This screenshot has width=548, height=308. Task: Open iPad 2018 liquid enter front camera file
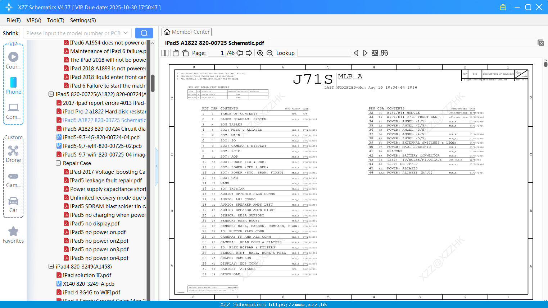105,77
